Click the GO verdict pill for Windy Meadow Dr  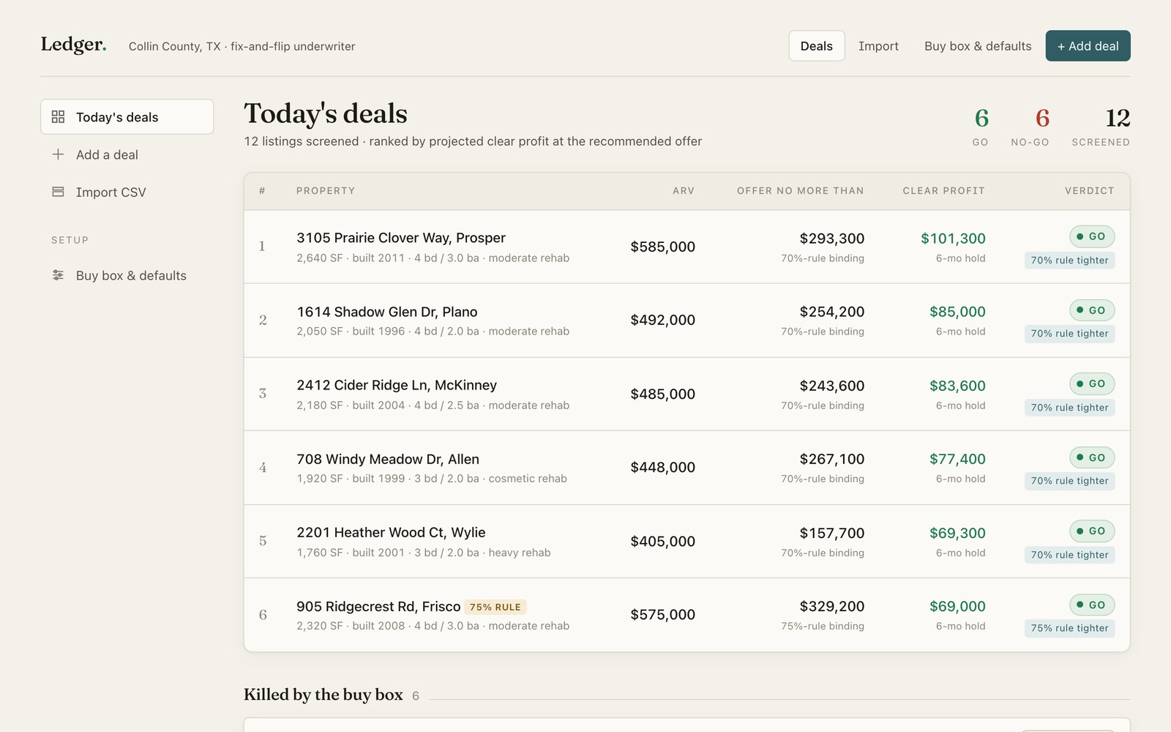click(1092, 457)
